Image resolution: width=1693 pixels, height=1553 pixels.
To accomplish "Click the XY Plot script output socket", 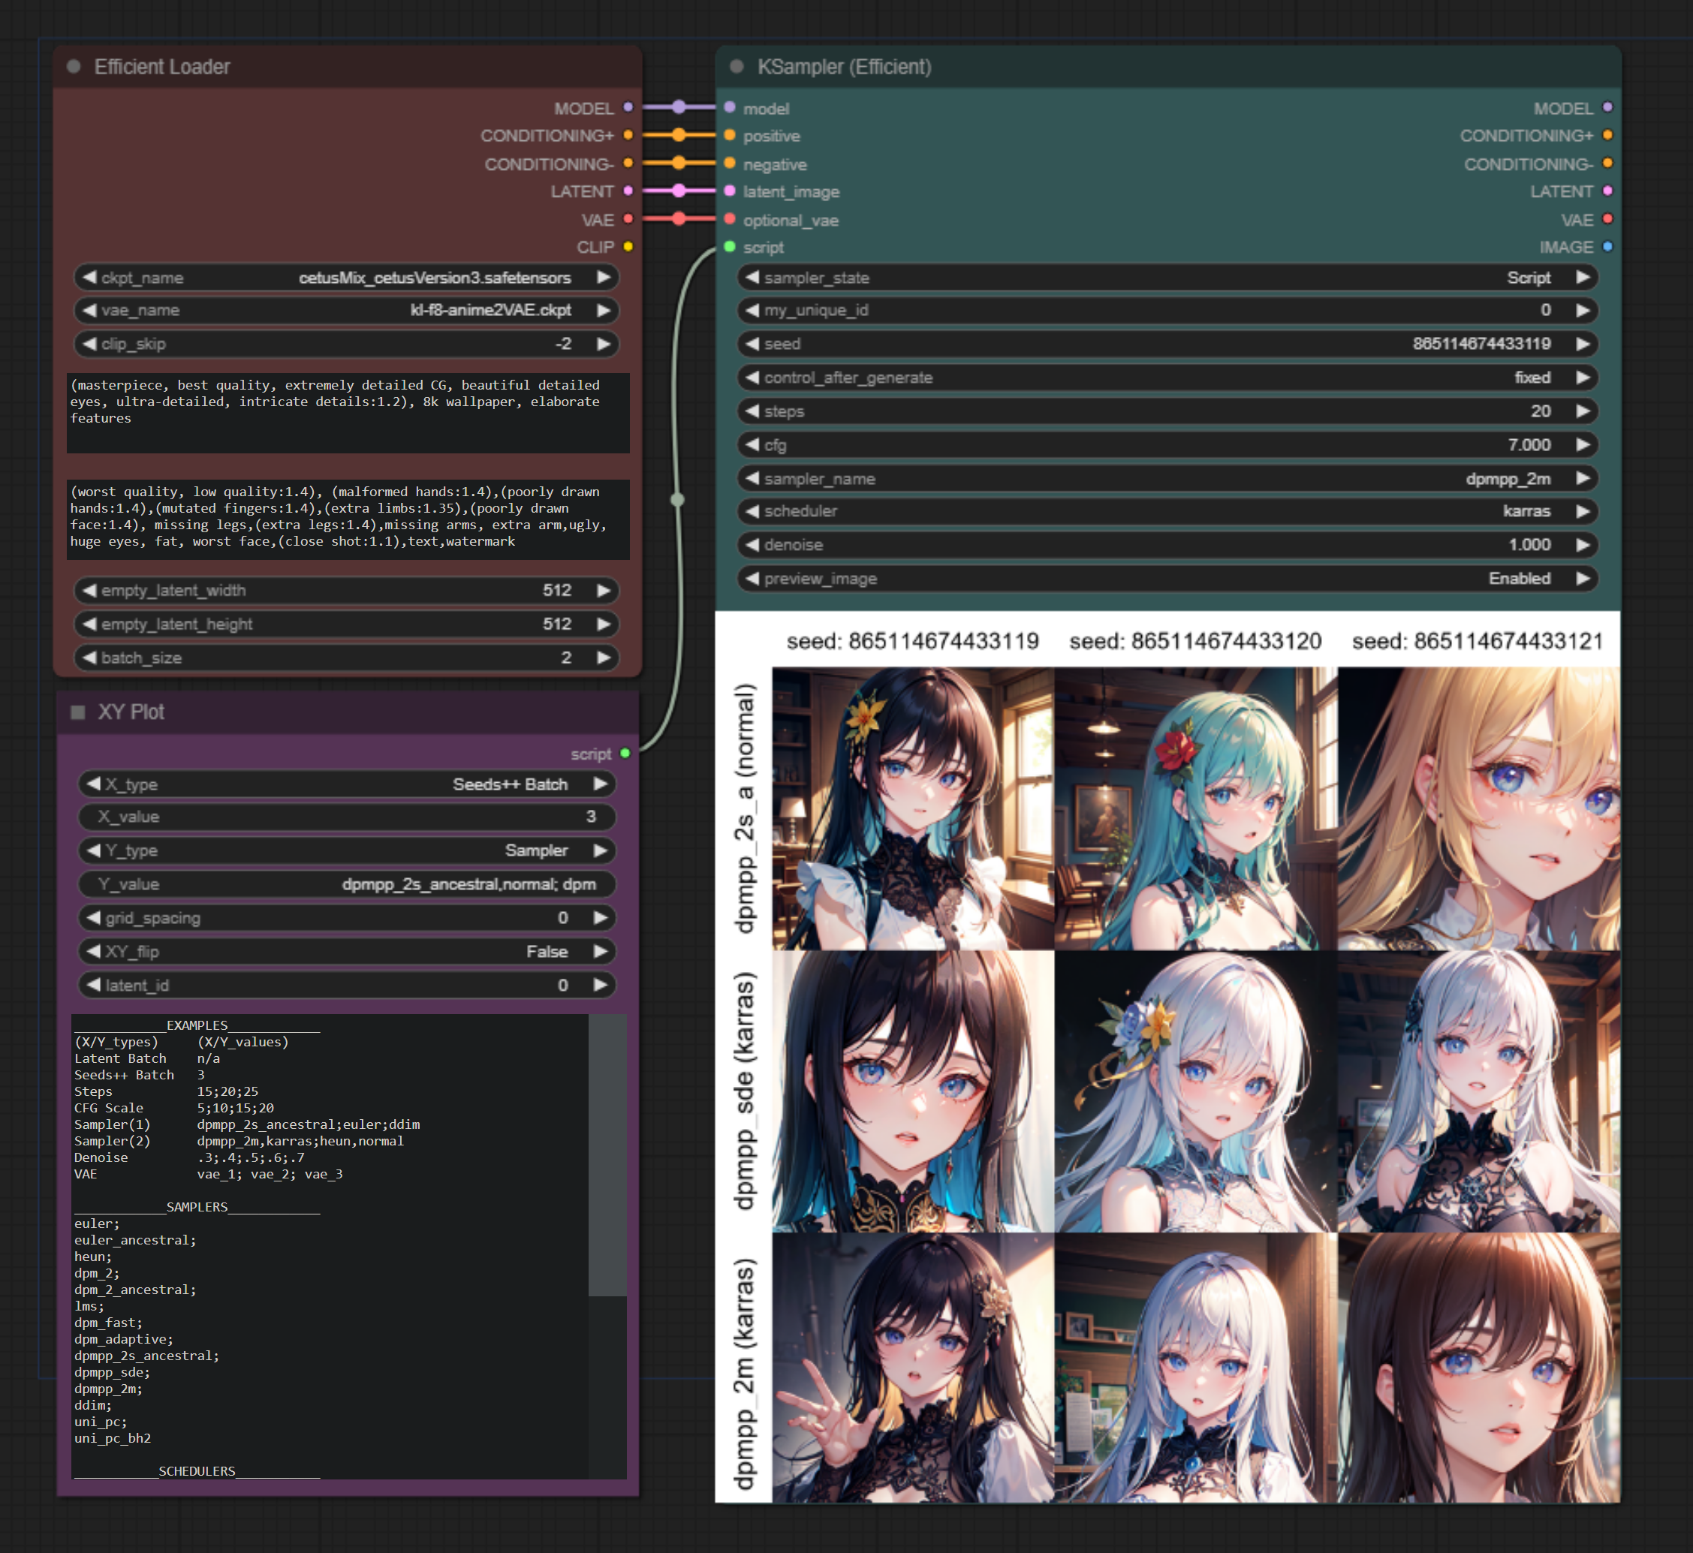I will click(625, 754).
